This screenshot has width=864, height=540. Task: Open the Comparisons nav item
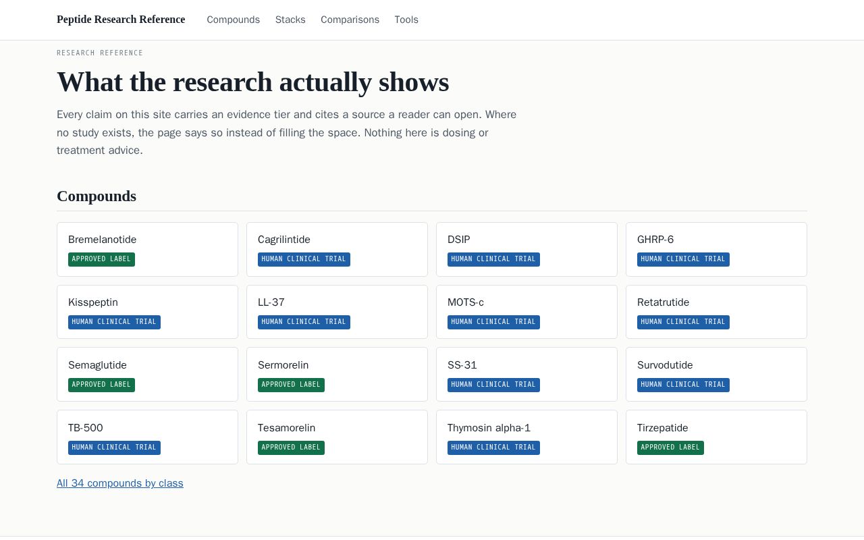click(350, 20)
